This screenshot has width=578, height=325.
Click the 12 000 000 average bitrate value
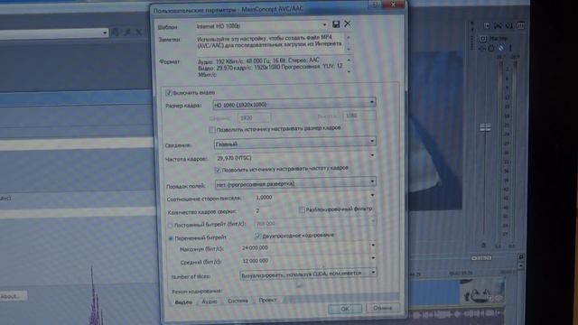click(255, 261)
